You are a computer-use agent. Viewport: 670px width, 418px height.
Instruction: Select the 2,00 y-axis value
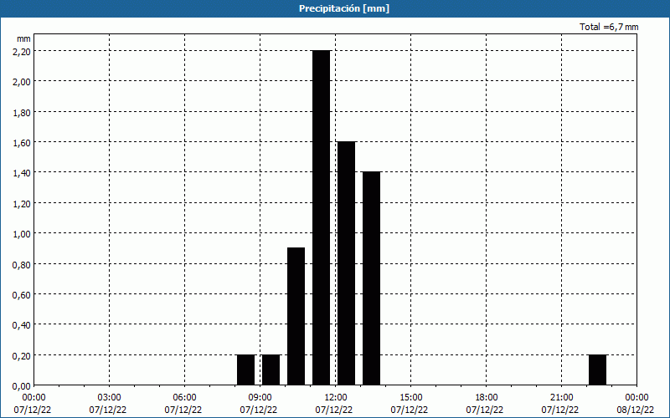pos(22,81)
